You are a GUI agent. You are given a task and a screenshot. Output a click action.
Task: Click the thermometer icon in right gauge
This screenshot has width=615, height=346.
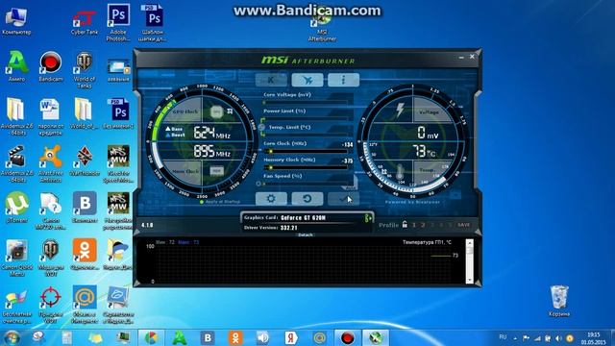coord(400,171)
